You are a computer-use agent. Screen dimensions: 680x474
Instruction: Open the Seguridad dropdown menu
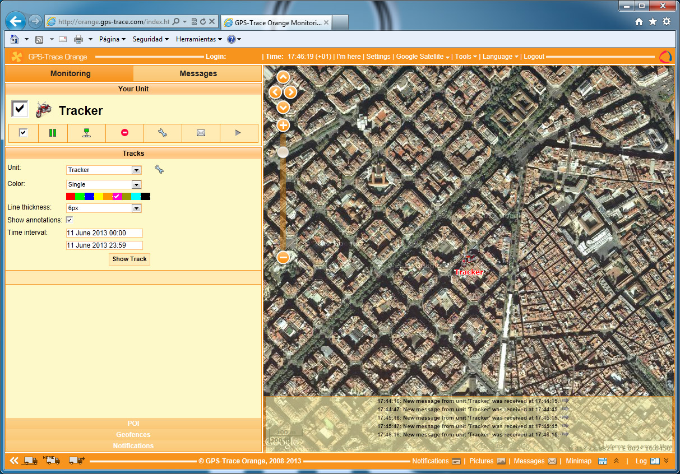[151, 39]
